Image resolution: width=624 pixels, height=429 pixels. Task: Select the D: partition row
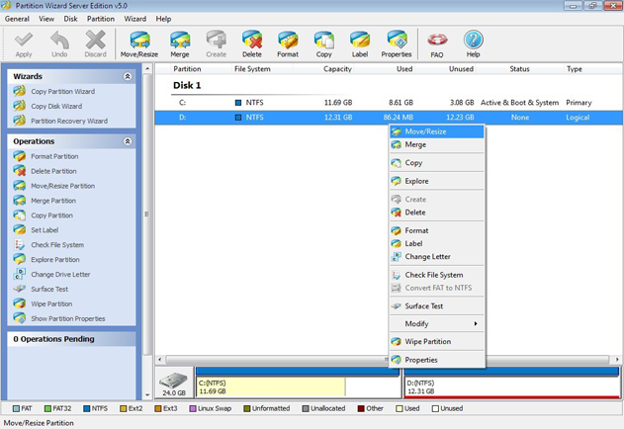389,118
